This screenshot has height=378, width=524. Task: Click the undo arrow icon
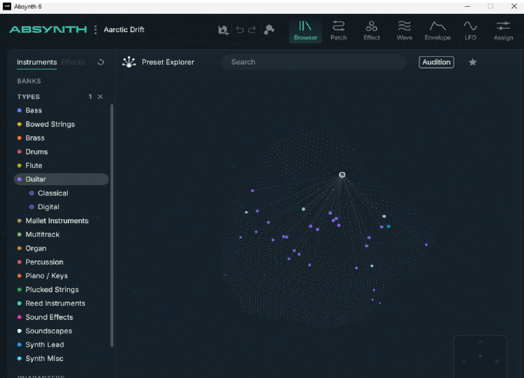point(239,30)
